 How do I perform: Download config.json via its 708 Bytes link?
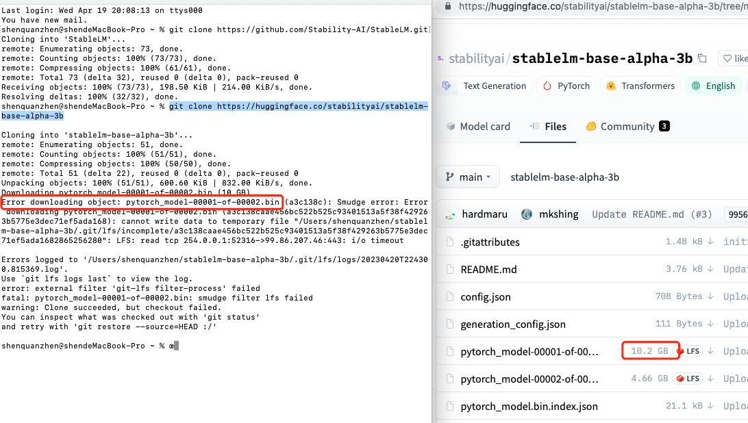684,296
